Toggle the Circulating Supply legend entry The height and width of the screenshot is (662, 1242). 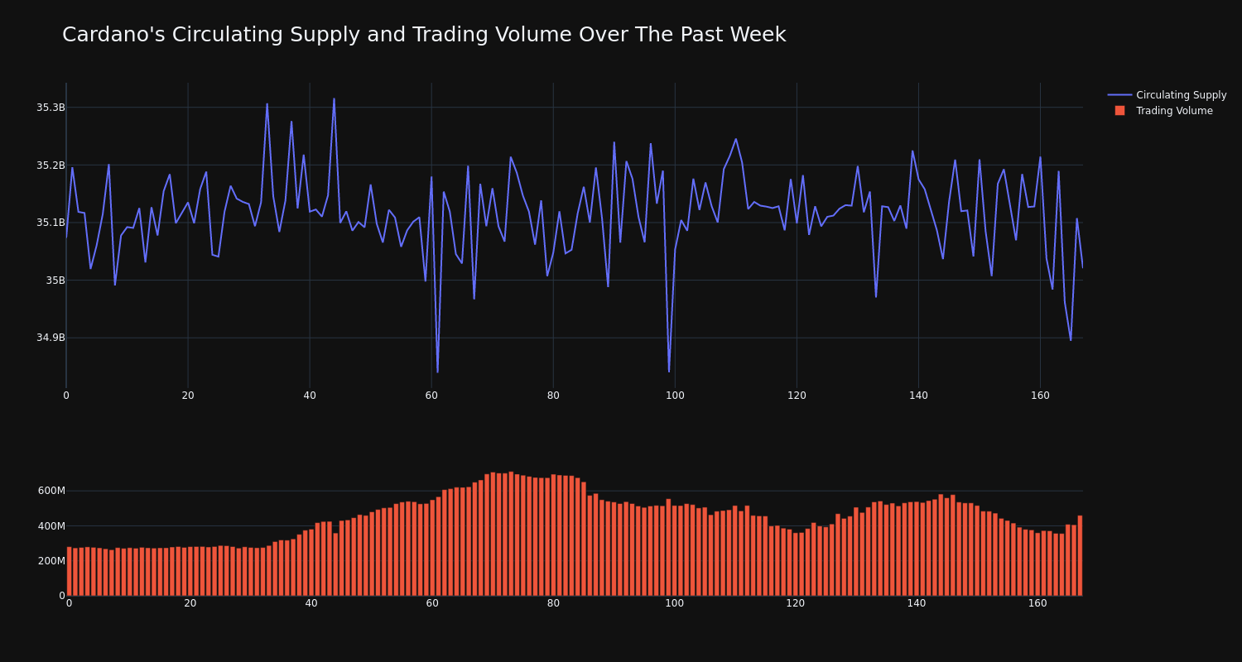(1167, 95)
